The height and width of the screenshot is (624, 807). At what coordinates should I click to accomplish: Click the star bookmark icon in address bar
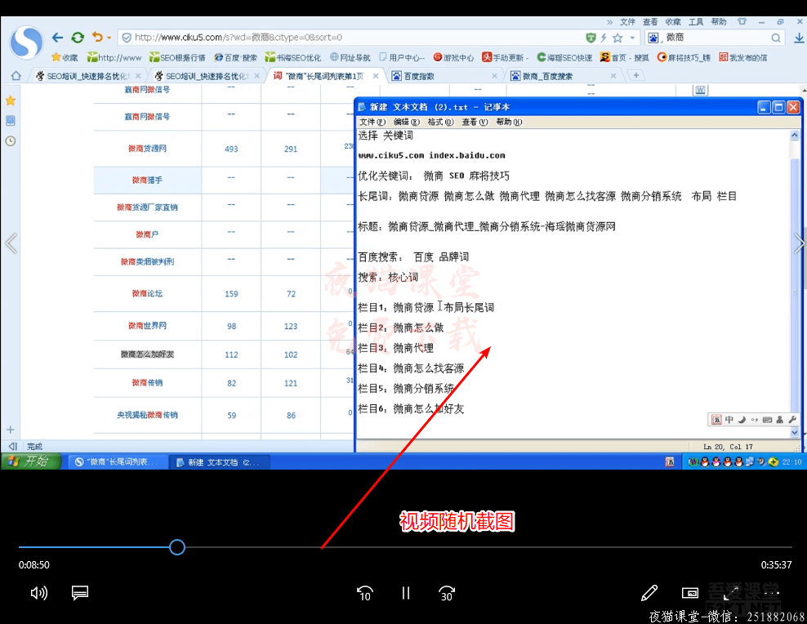click(618, 38)
